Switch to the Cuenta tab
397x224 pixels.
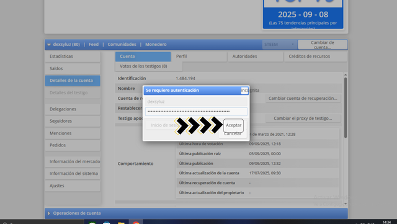tap(143, 56)
